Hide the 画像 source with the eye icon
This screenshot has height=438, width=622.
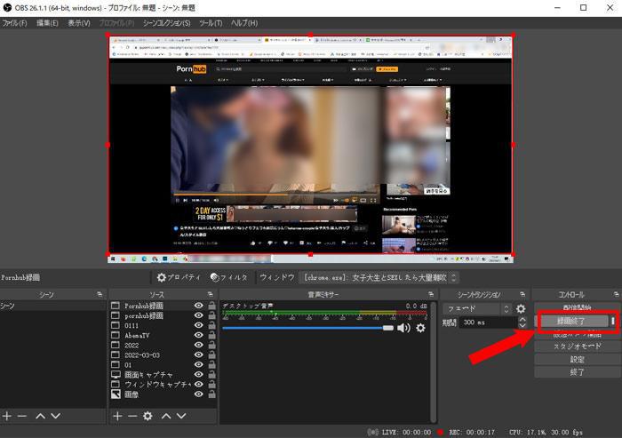click(x=199, y=394)
